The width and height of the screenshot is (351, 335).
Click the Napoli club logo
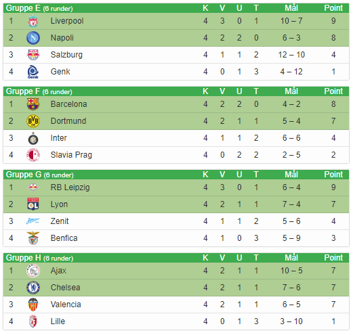pos(33,38)
